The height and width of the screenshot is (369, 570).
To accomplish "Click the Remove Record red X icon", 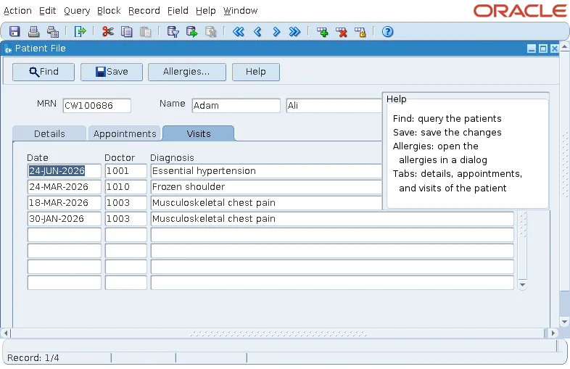I will pos(342,32).
